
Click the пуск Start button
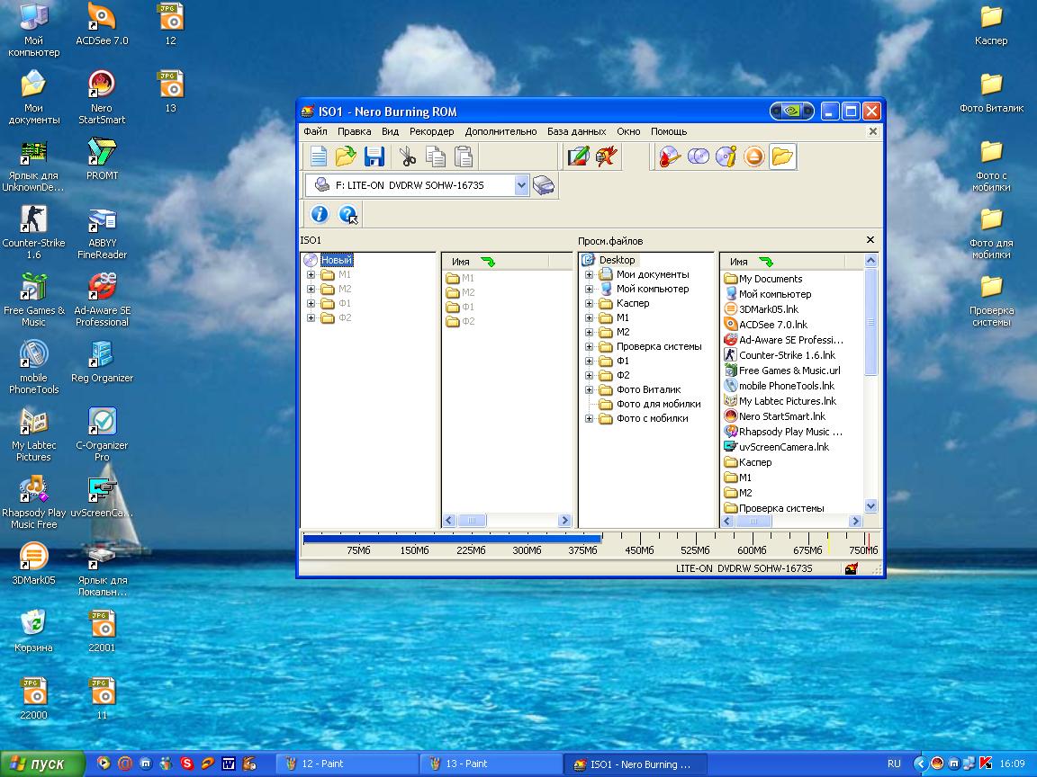click(x=42, y=764)
